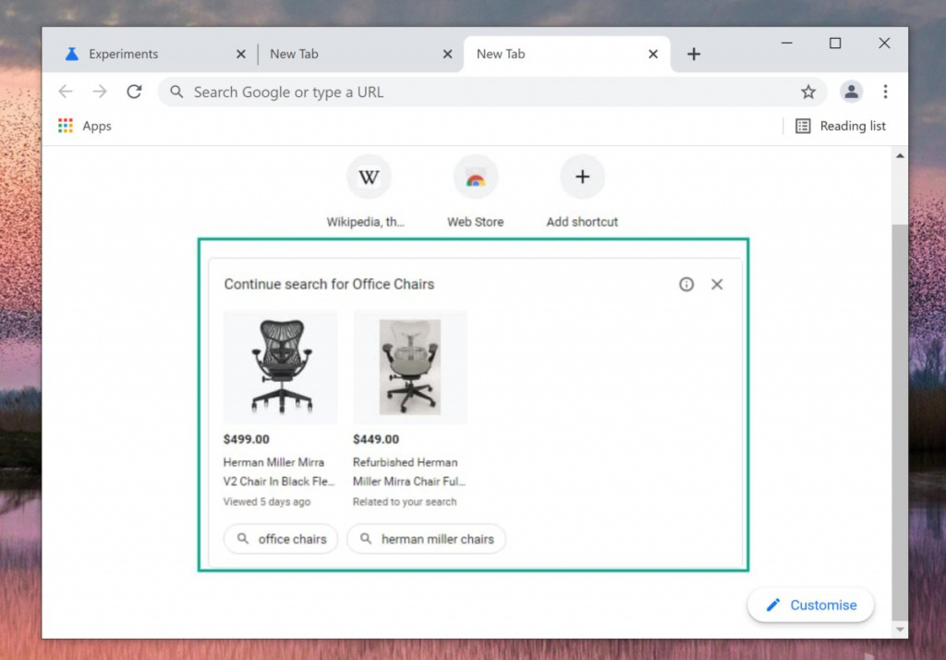Open the $449.00 refurbished chair image

[x=409, y=367]
